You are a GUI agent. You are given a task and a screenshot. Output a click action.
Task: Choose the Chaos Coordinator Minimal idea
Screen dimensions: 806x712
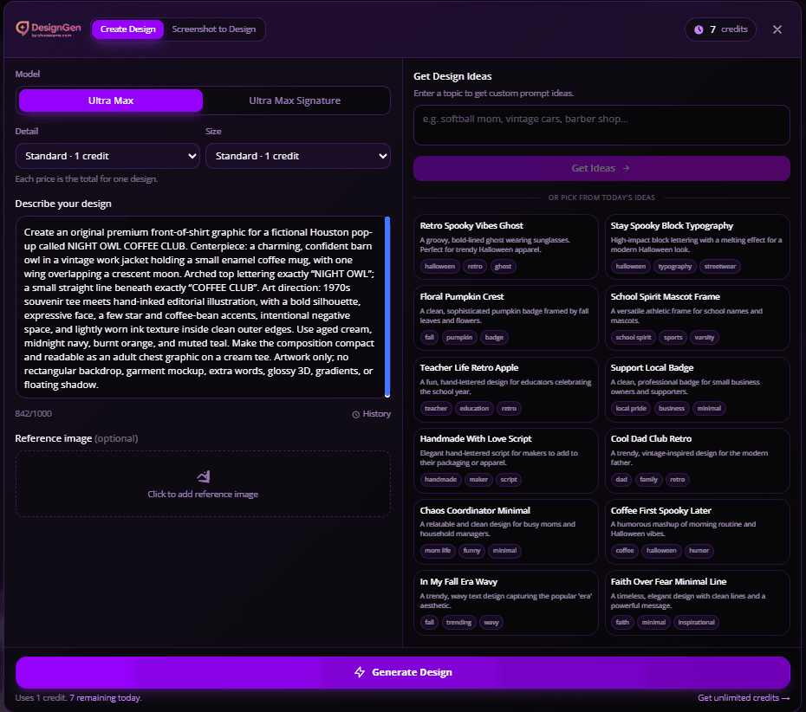click(506, 531)
